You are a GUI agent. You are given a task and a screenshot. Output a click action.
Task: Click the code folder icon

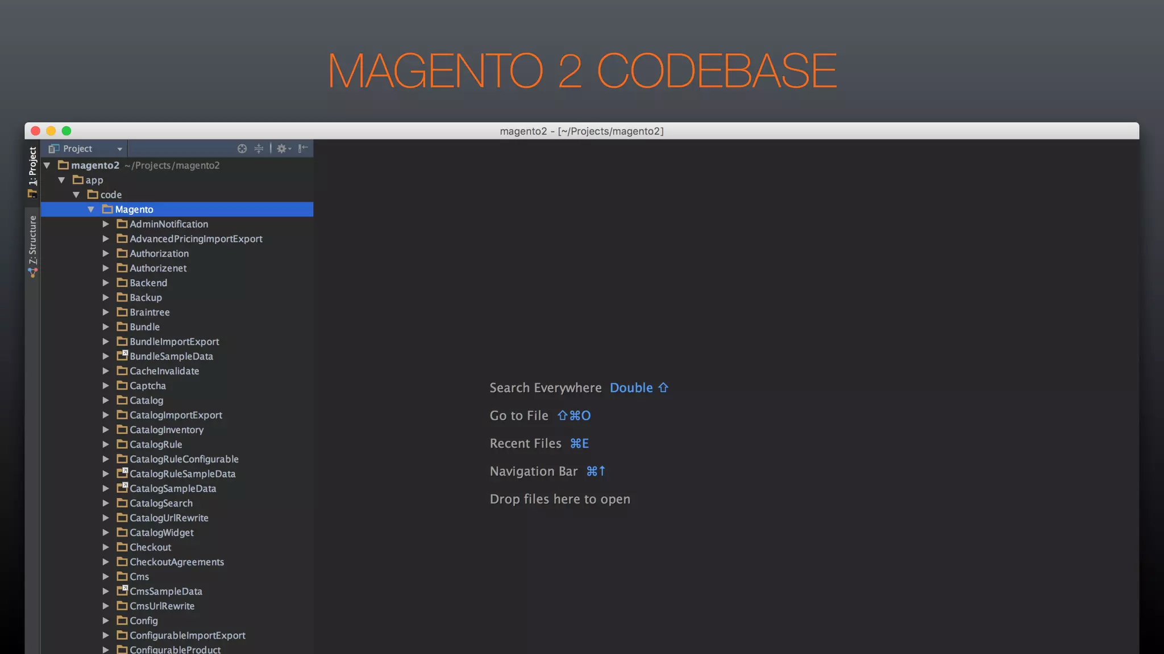(x=93, y=194)
